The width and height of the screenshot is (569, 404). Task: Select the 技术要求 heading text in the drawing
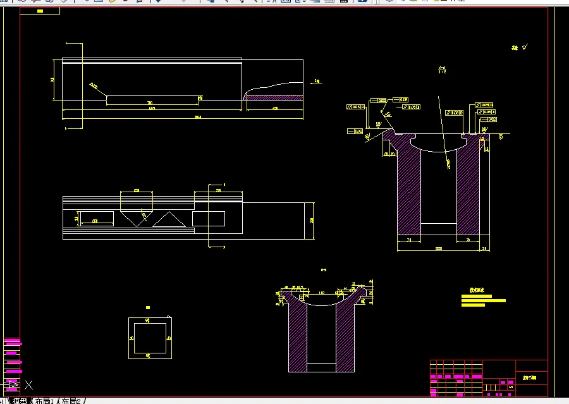pyautogui.click(x=477, y=290)
